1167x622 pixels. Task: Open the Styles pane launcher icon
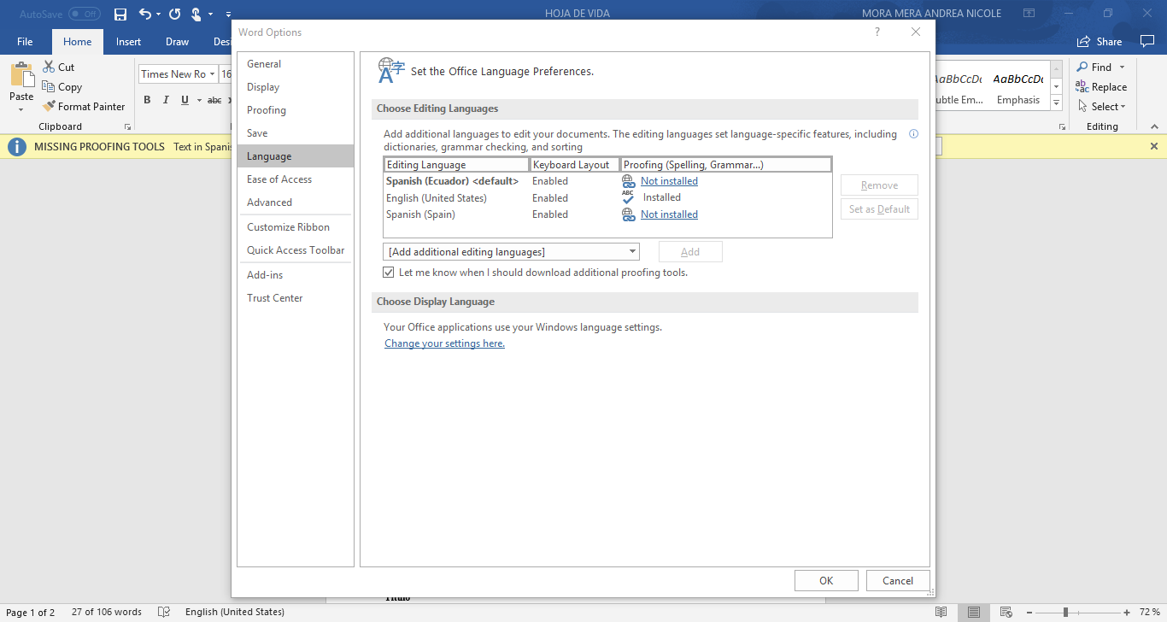pyautogui.click(x=1062, y=126)
